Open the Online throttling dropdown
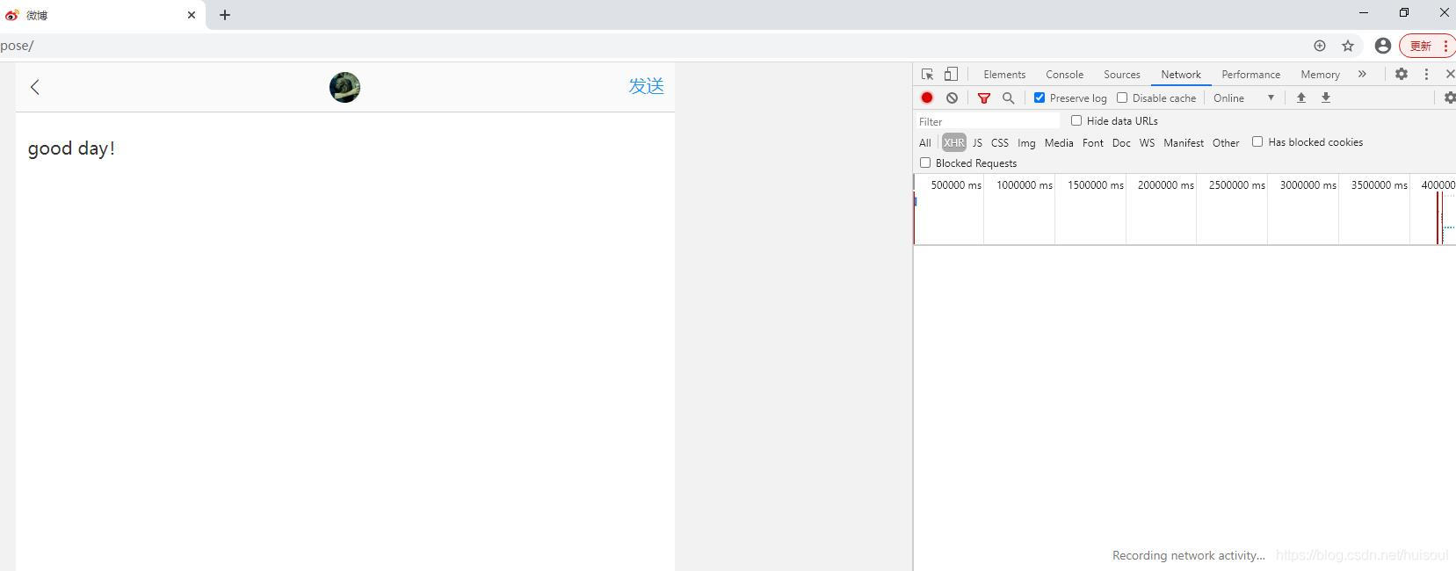Screen dimensions: 1456x571 (x=1243, y=98)
